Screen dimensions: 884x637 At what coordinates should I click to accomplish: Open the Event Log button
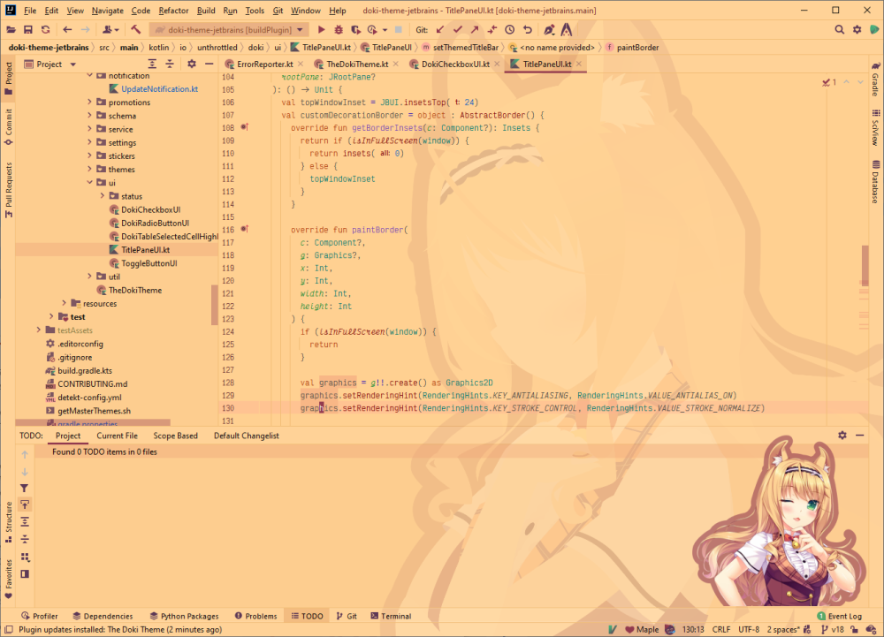pyautogui.click(x=840, y=616)
